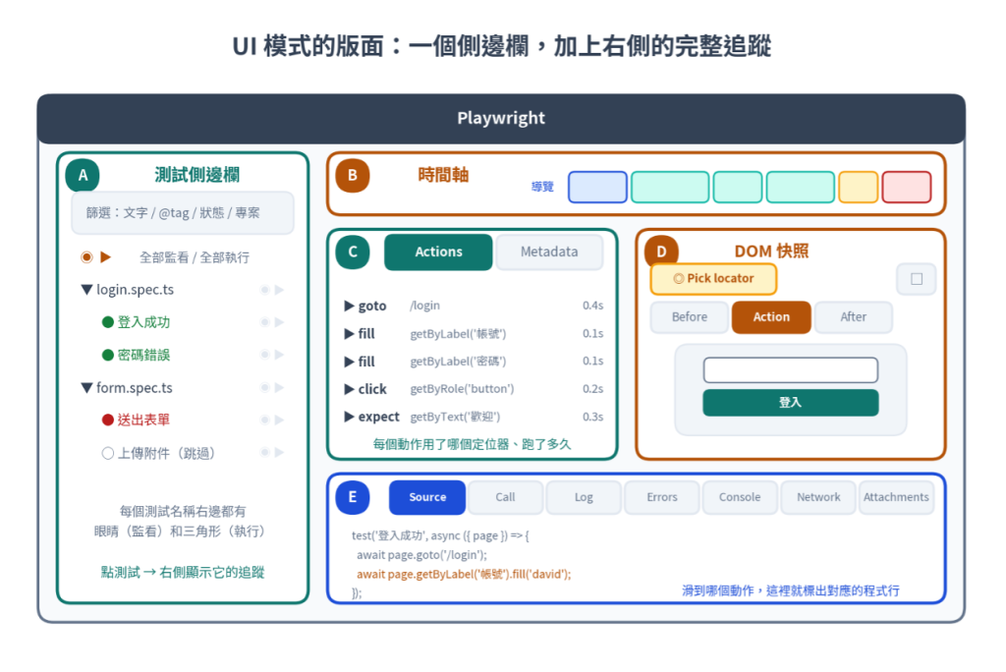Click the red fail dot of 送出表單
The width and height of the screenshot is (1006, 672).
pyautogui.click(x=108, y=420)
